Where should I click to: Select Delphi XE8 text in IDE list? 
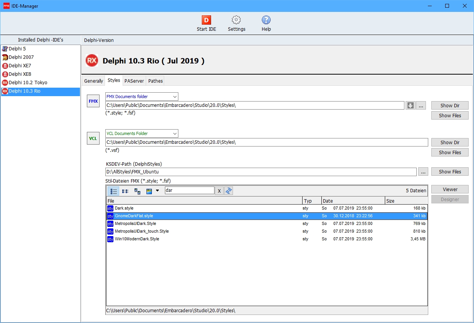pos(20,74)
